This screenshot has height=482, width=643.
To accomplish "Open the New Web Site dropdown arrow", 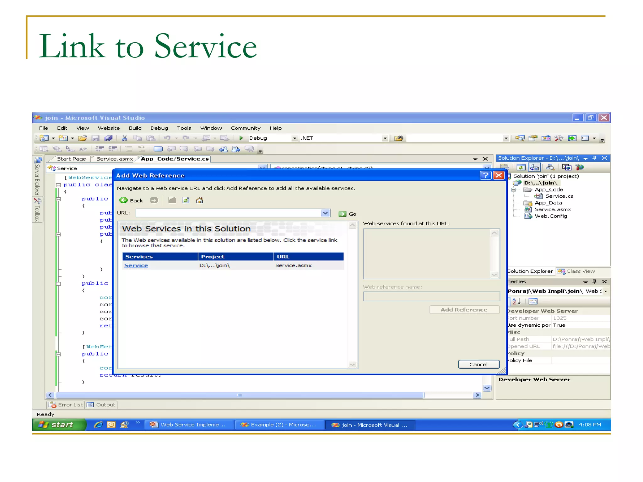I will (53, 138).
